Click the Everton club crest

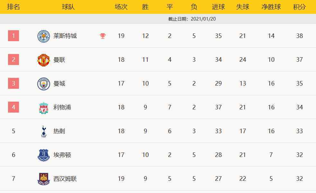tap(43, 155)
